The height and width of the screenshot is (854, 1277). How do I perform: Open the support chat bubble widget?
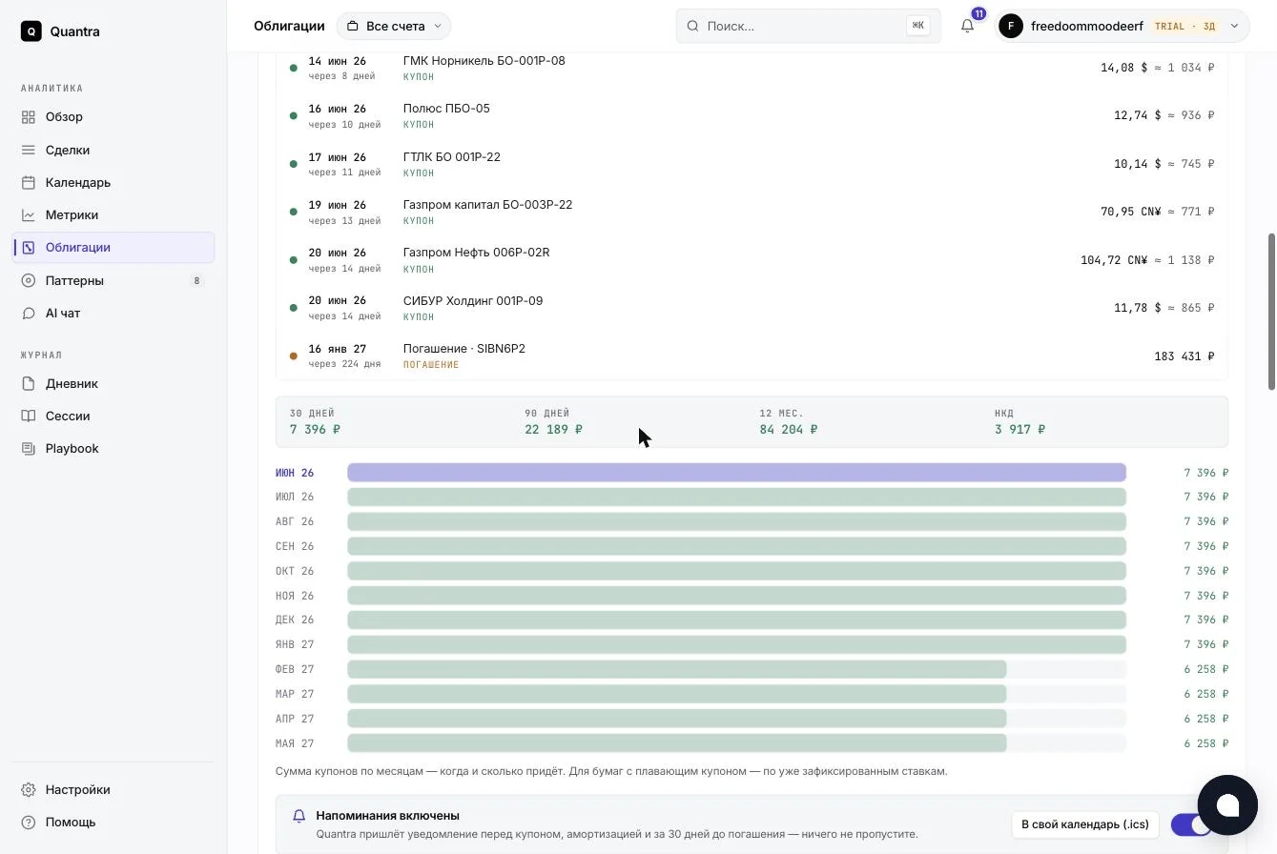point(1227,805)
